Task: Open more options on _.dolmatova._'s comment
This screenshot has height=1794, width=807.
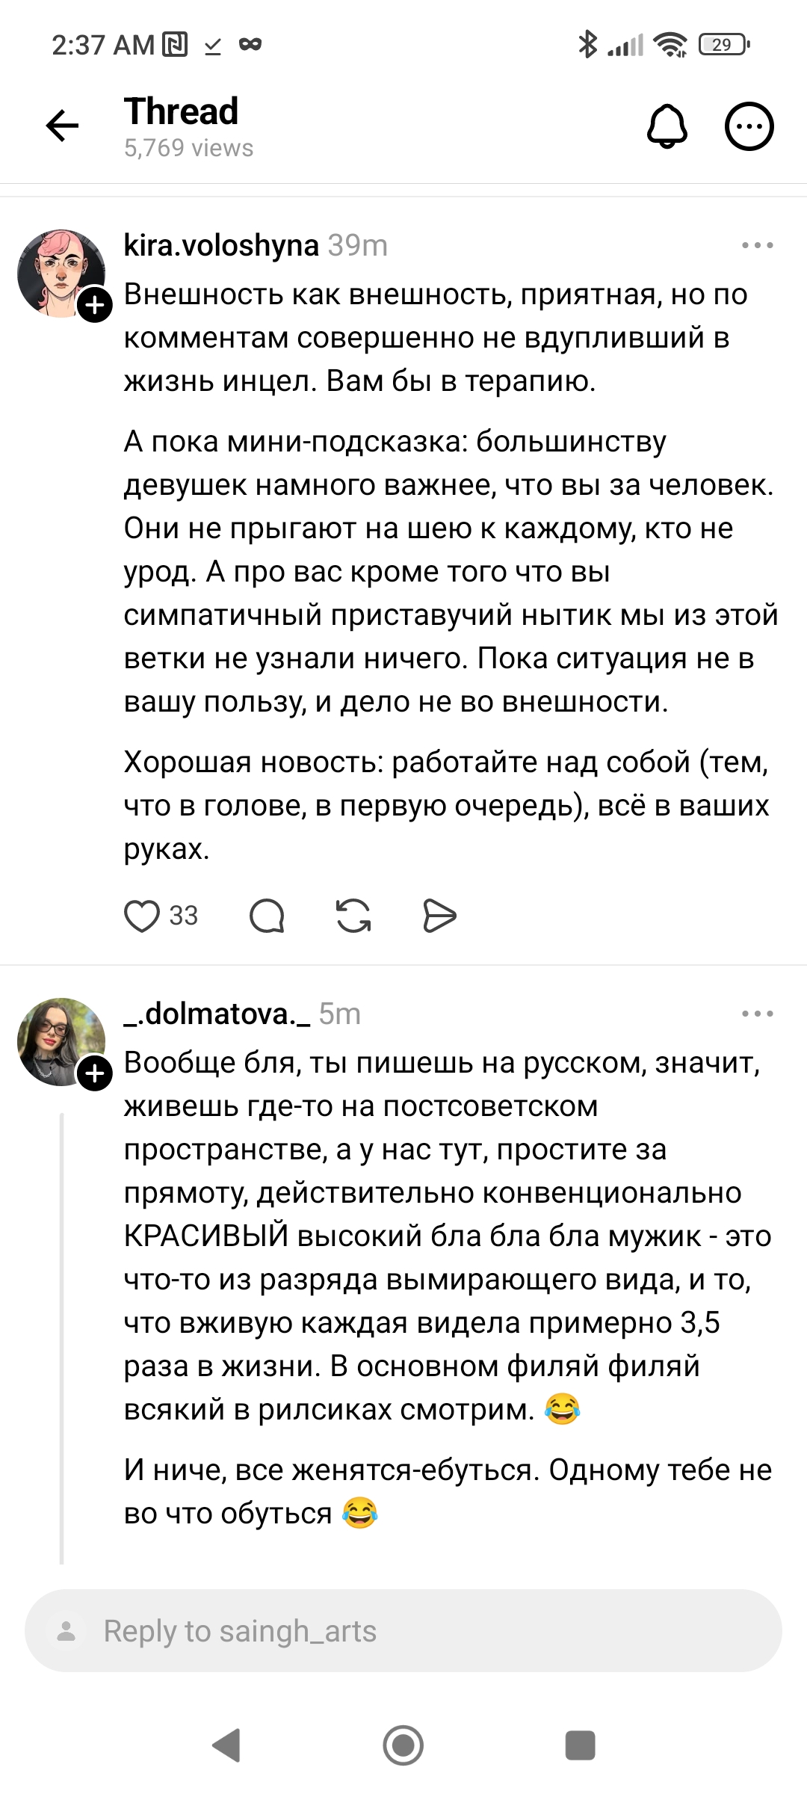Action: coord(757,1014)
